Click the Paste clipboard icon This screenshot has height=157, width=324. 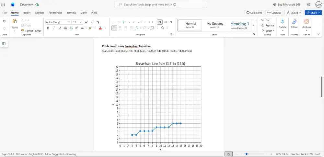[x=15, y=21]
